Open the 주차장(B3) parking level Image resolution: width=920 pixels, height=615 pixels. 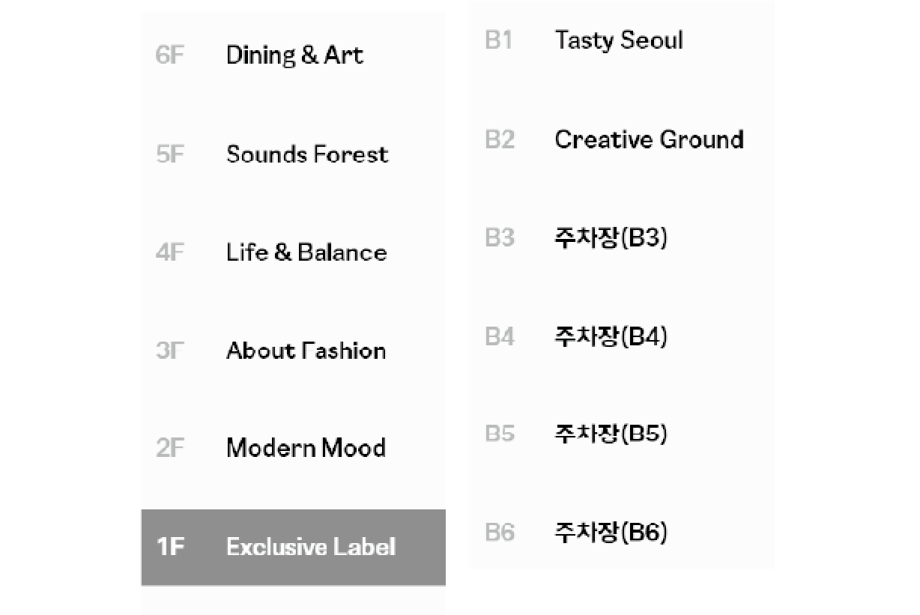tap(611, 237)
